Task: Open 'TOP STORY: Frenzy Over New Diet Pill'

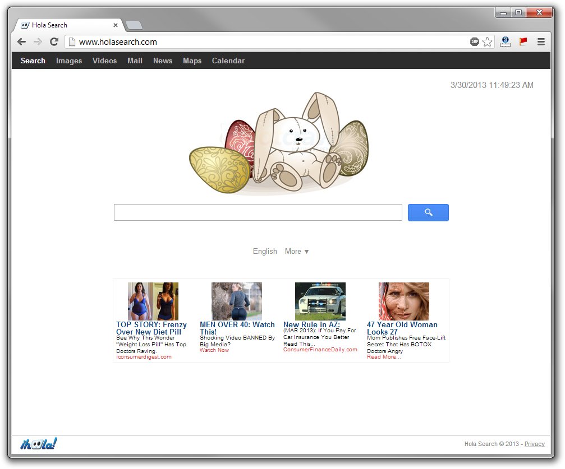Action: point(151,328)
